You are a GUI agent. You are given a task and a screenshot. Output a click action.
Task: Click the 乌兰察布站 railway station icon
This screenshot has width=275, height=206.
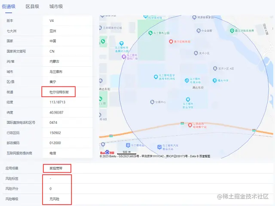(x=128, y=145)
